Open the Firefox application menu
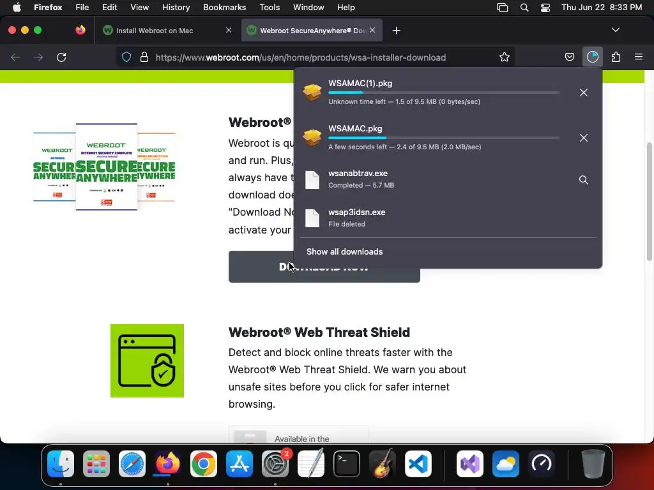The width and height of the screenshot is (654, 490). pos(48,7)
